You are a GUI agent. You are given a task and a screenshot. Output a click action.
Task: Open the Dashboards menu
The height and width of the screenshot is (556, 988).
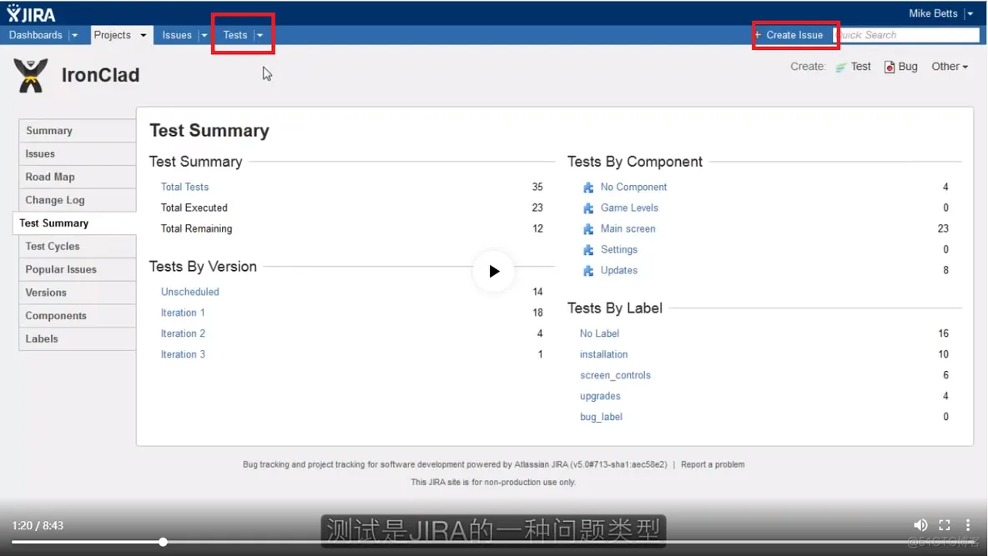(35, 35)
